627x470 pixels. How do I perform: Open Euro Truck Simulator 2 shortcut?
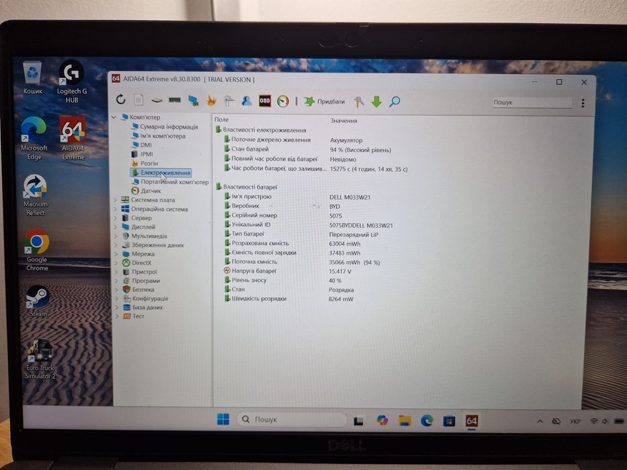point(40,359)
